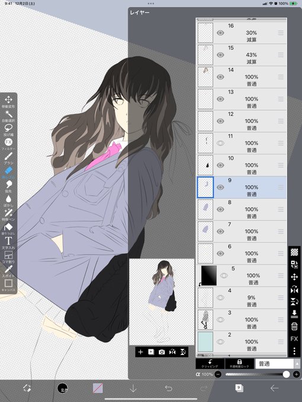Select layer 3 sketch thumbnail
This screenshot has height=402, width=302.
(205, 320)
